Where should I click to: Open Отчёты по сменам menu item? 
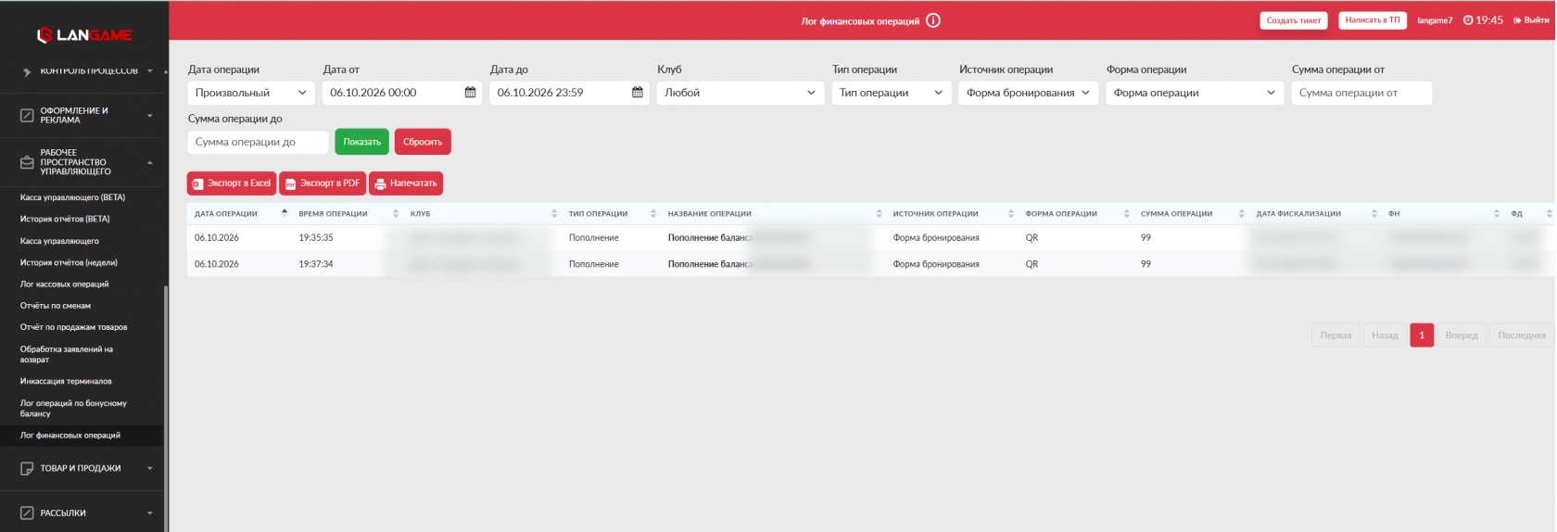[56, 306]
